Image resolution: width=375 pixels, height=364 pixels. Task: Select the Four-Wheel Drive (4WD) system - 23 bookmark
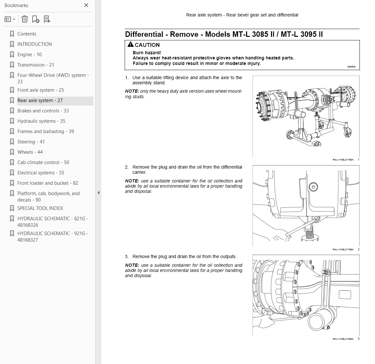(x=53, y=78)
